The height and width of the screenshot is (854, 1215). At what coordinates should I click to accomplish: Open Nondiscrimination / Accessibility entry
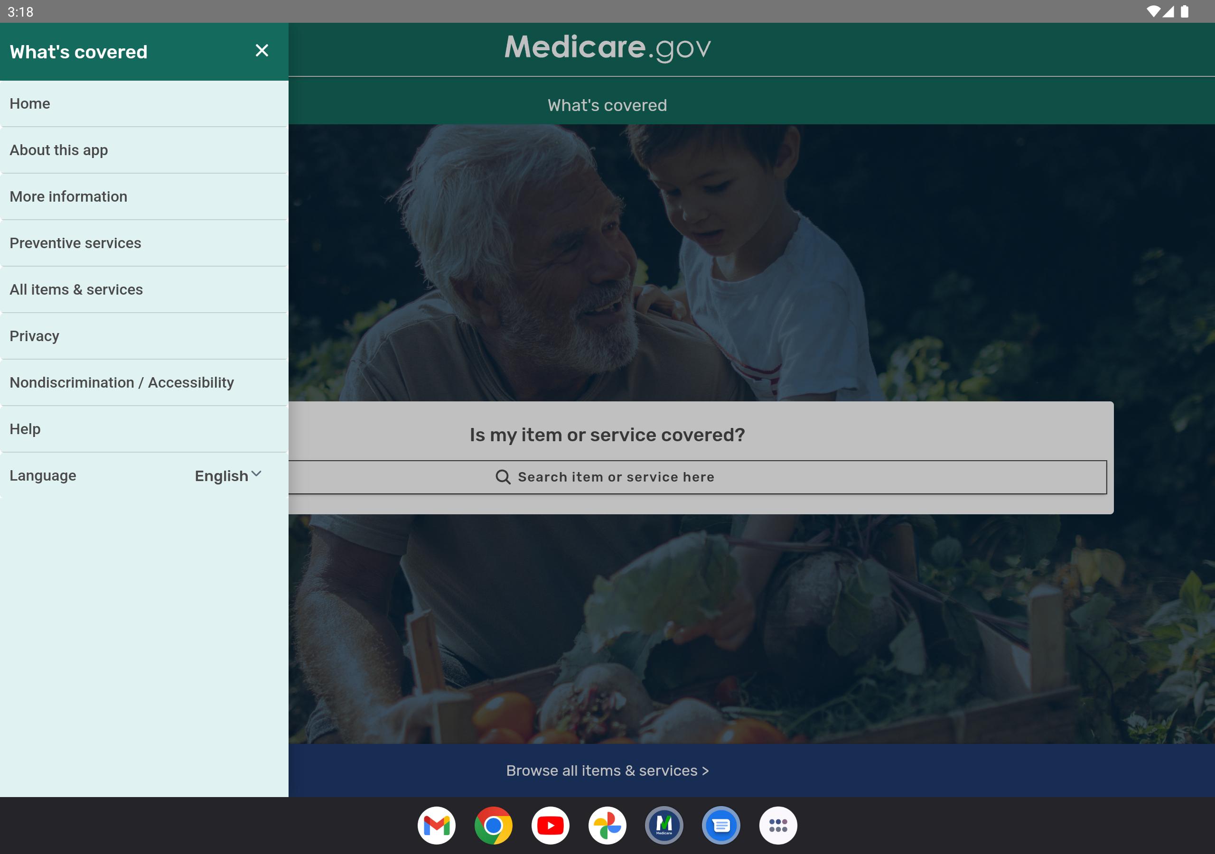[x=144, y=383]
